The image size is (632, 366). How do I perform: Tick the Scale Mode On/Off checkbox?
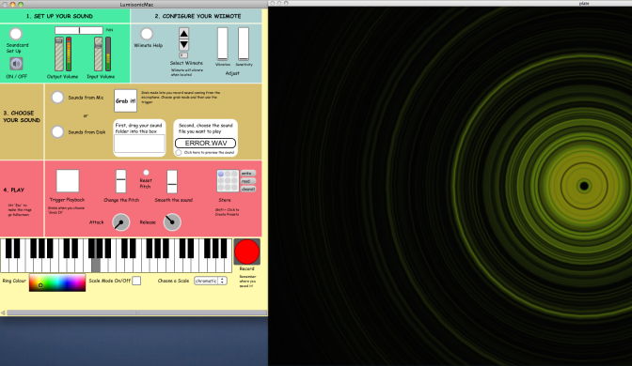click(x=136, y=281)
